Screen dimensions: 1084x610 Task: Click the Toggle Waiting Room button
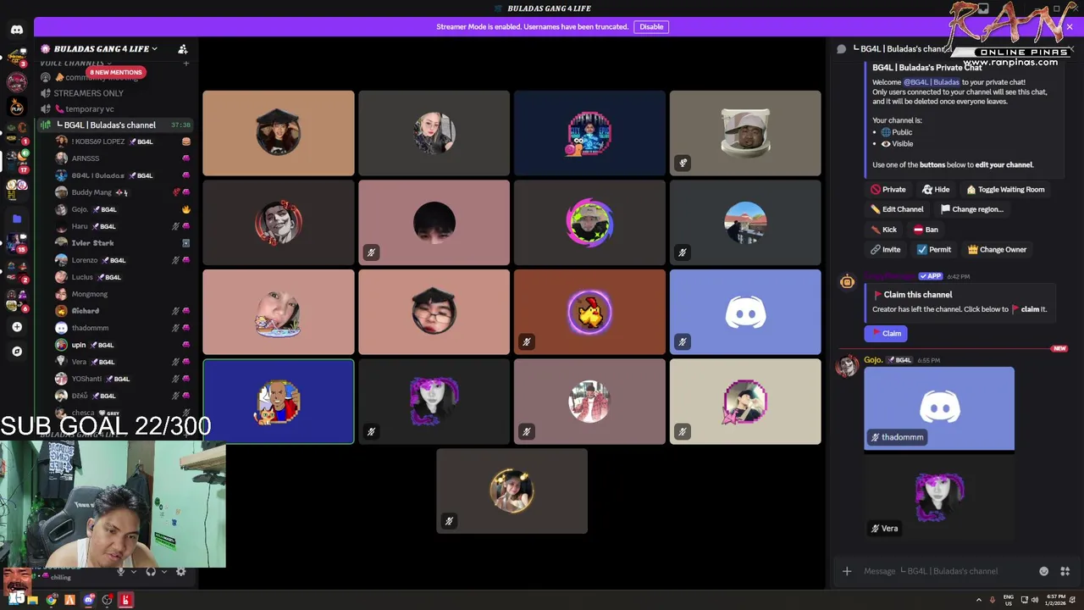tap(1005, 190)
